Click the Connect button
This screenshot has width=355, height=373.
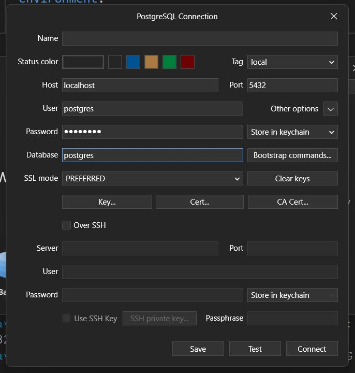click(x=312, y=349)
